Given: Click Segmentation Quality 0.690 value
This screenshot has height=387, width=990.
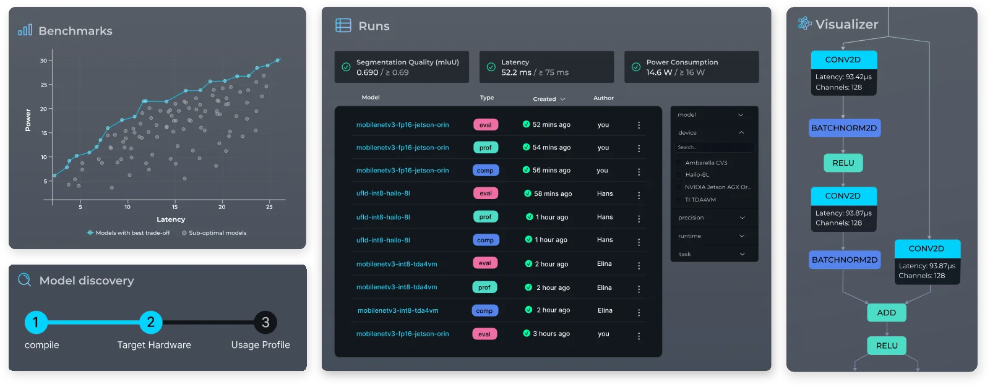Looking at the screenshot, I should coord(367,72).
